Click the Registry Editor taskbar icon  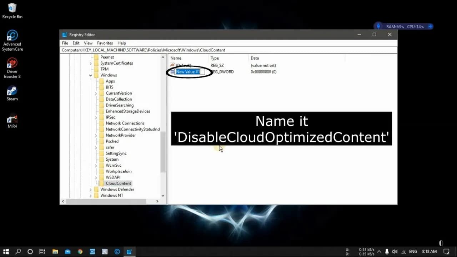tap(130, 251)
